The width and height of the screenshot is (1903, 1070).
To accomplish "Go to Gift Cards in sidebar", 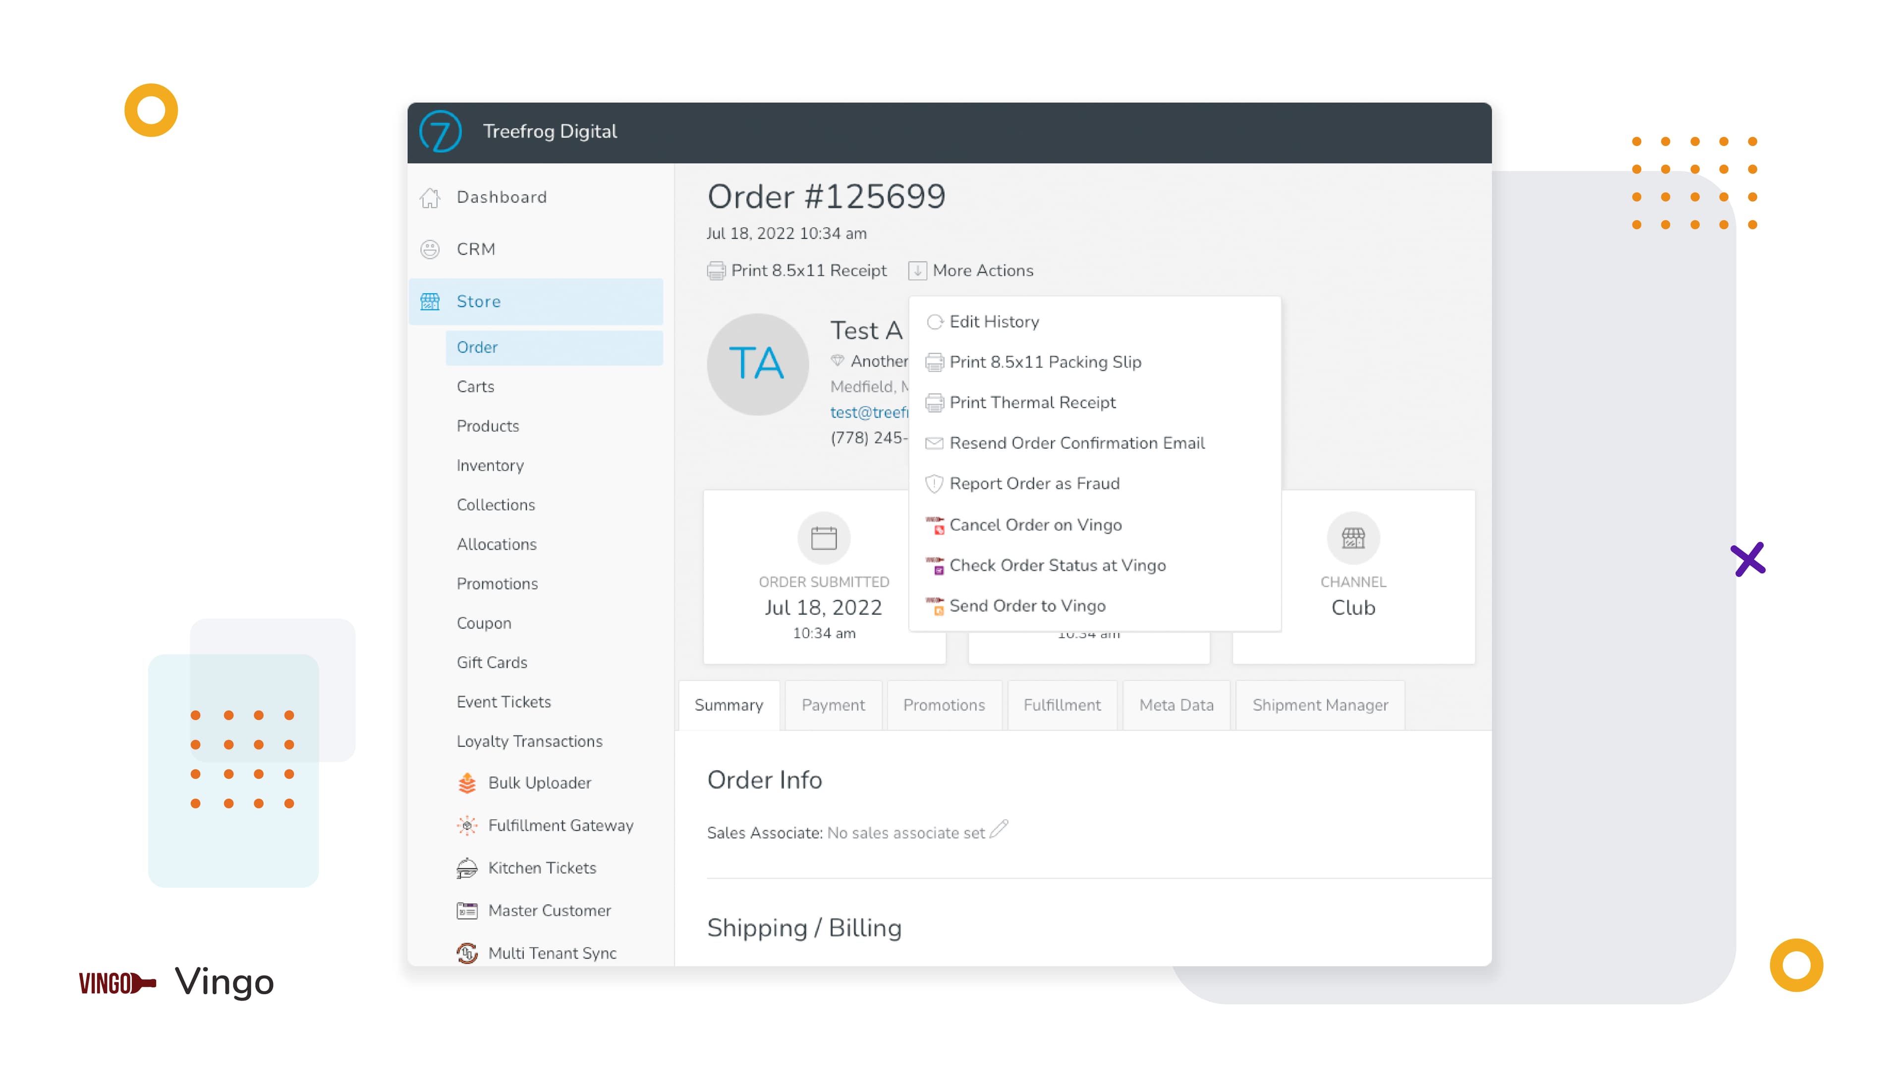I will coord(492,662).
